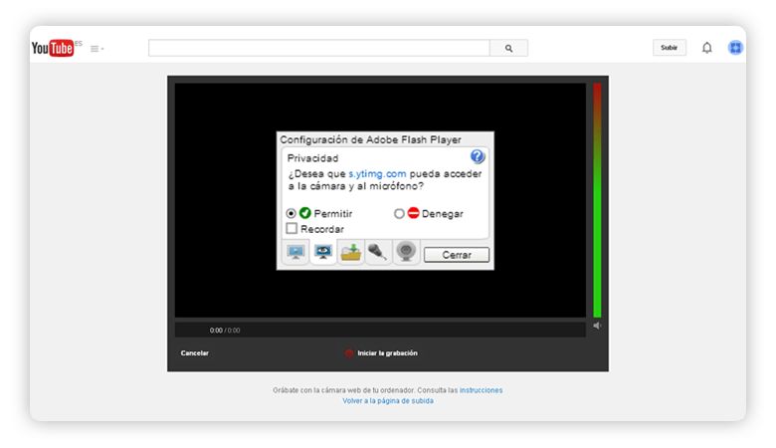Click the Privacidad heading text
This screenshot has width=776, height=448.
[x=312, y=158]
